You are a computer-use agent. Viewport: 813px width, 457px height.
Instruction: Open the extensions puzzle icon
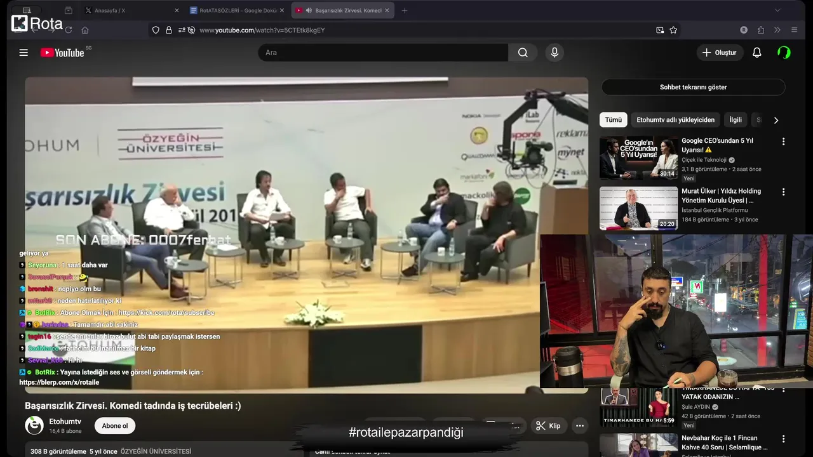pyautogui.click(x=761, y=30)
